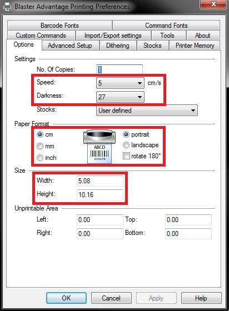
Task: Open the Speed dropdown
Action: point(120,83)
